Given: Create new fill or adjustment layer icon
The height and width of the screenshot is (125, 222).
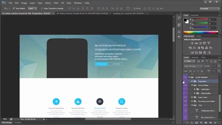Looking at the screenshot, I should point(201,123).
